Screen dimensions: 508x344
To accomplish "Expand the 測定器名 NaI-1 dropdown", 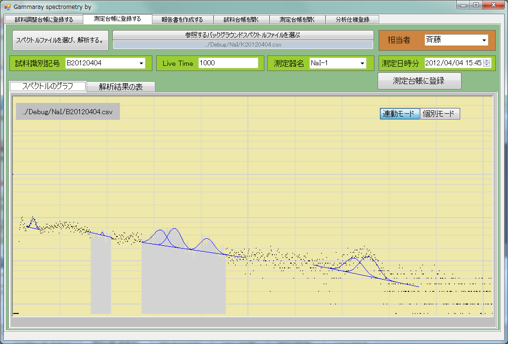I will 362,63.
